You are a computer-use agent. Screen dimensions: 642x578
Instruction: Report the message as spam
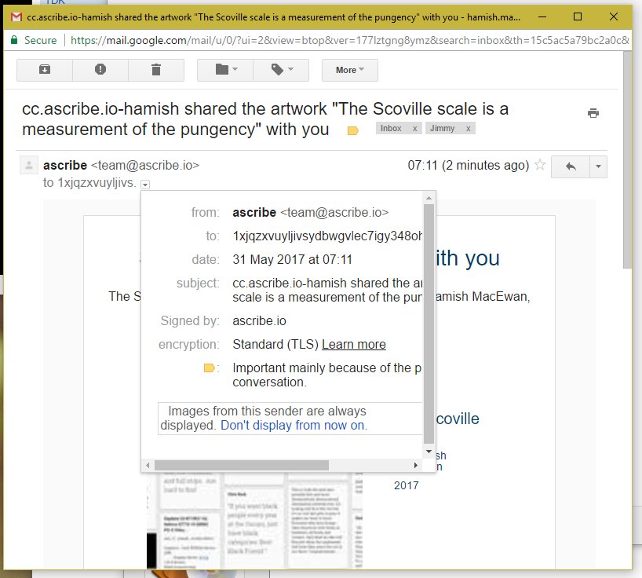click(100, 70)
